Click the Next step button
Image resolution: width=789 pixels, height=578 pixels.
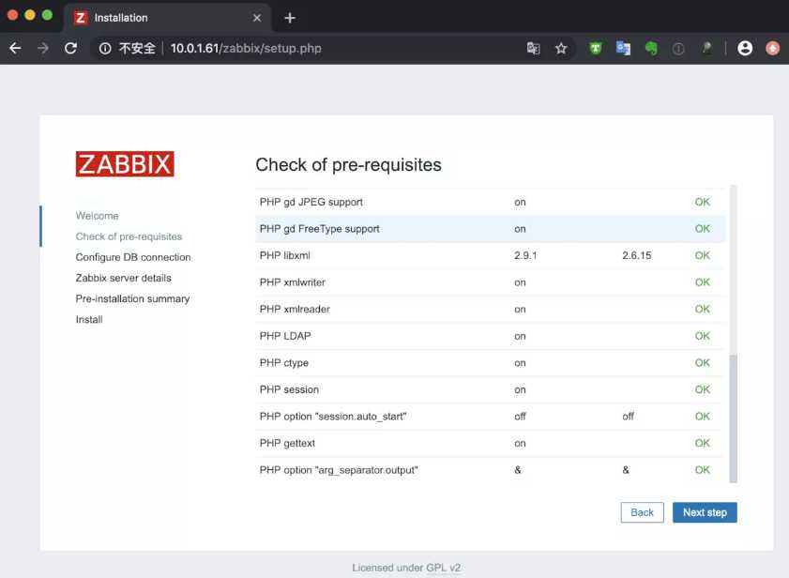[x=705, y=512]
